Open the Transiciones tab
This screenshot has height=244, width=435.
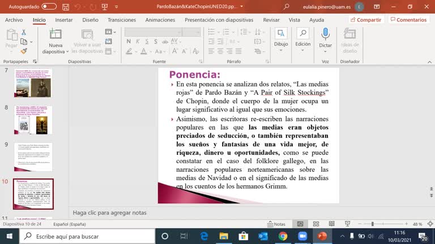[122, 20]
